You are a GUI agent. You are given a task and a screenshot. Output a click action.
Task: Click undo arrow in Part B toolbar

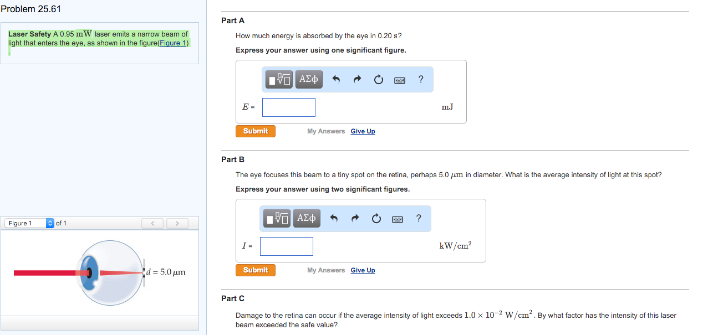[333, 219]
